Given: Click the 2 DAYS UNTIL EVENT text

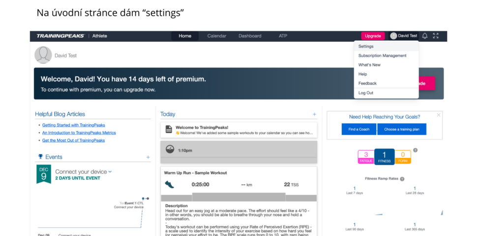Looking at the screenshot, I should point(78,178).
